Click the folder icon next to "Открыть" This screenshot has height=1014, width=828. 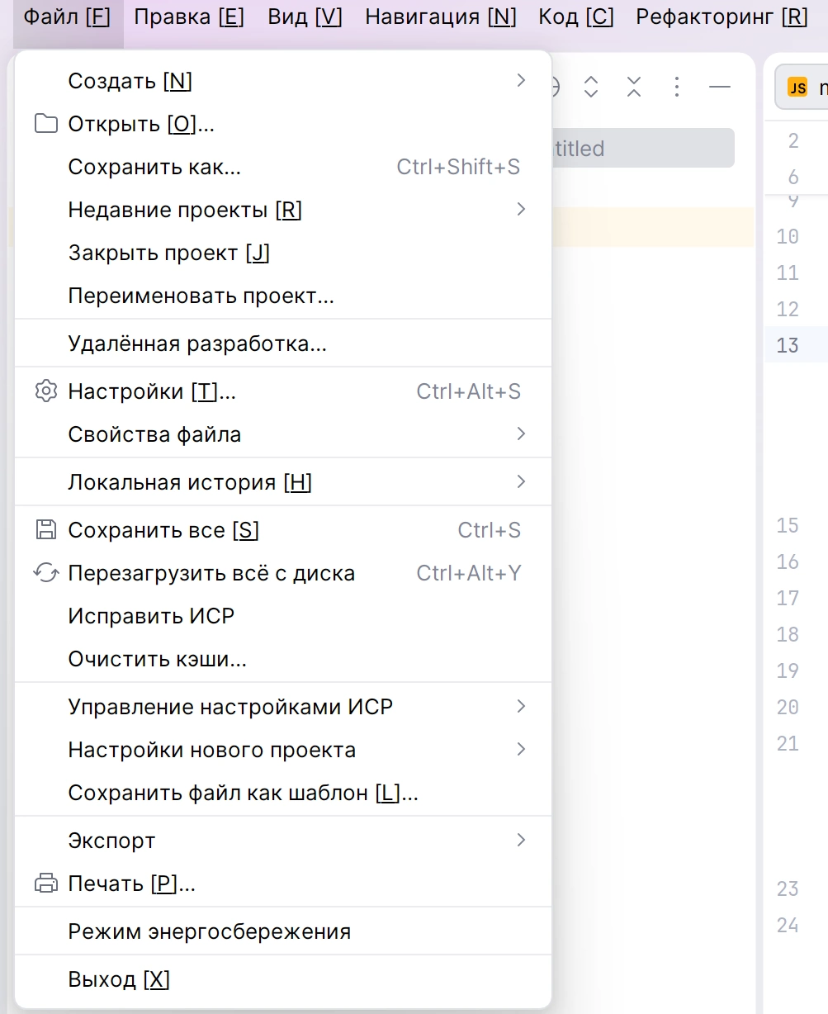pyautogui.click(x=46, y=124)
